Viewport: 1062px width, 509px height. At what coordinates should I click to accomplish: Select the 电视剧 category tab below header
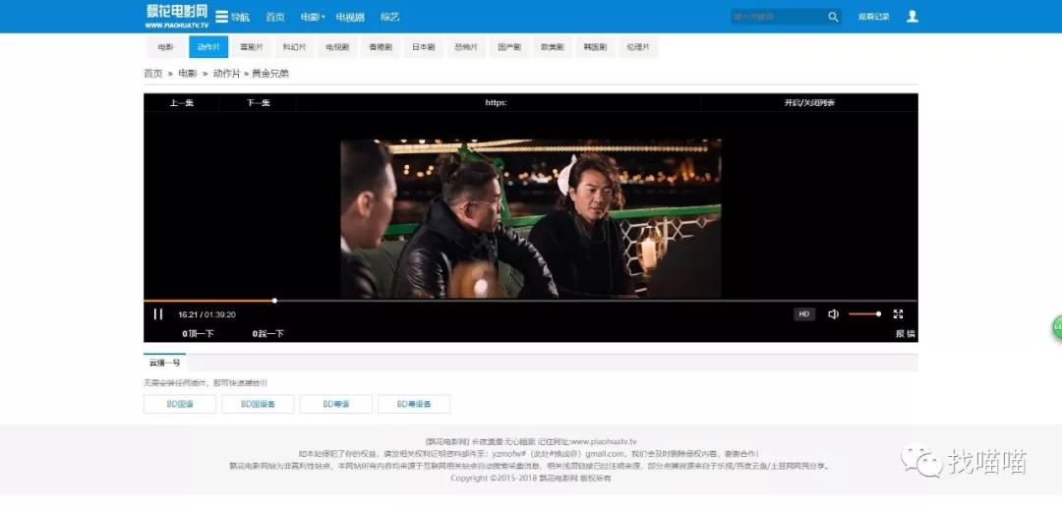pyautogui.click(x=337, y=47)
